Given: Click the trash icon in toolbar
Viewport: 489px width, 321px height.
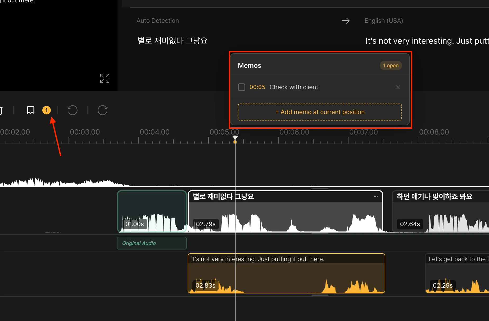Looking at the screenshot, I should [x=1, y=110].
